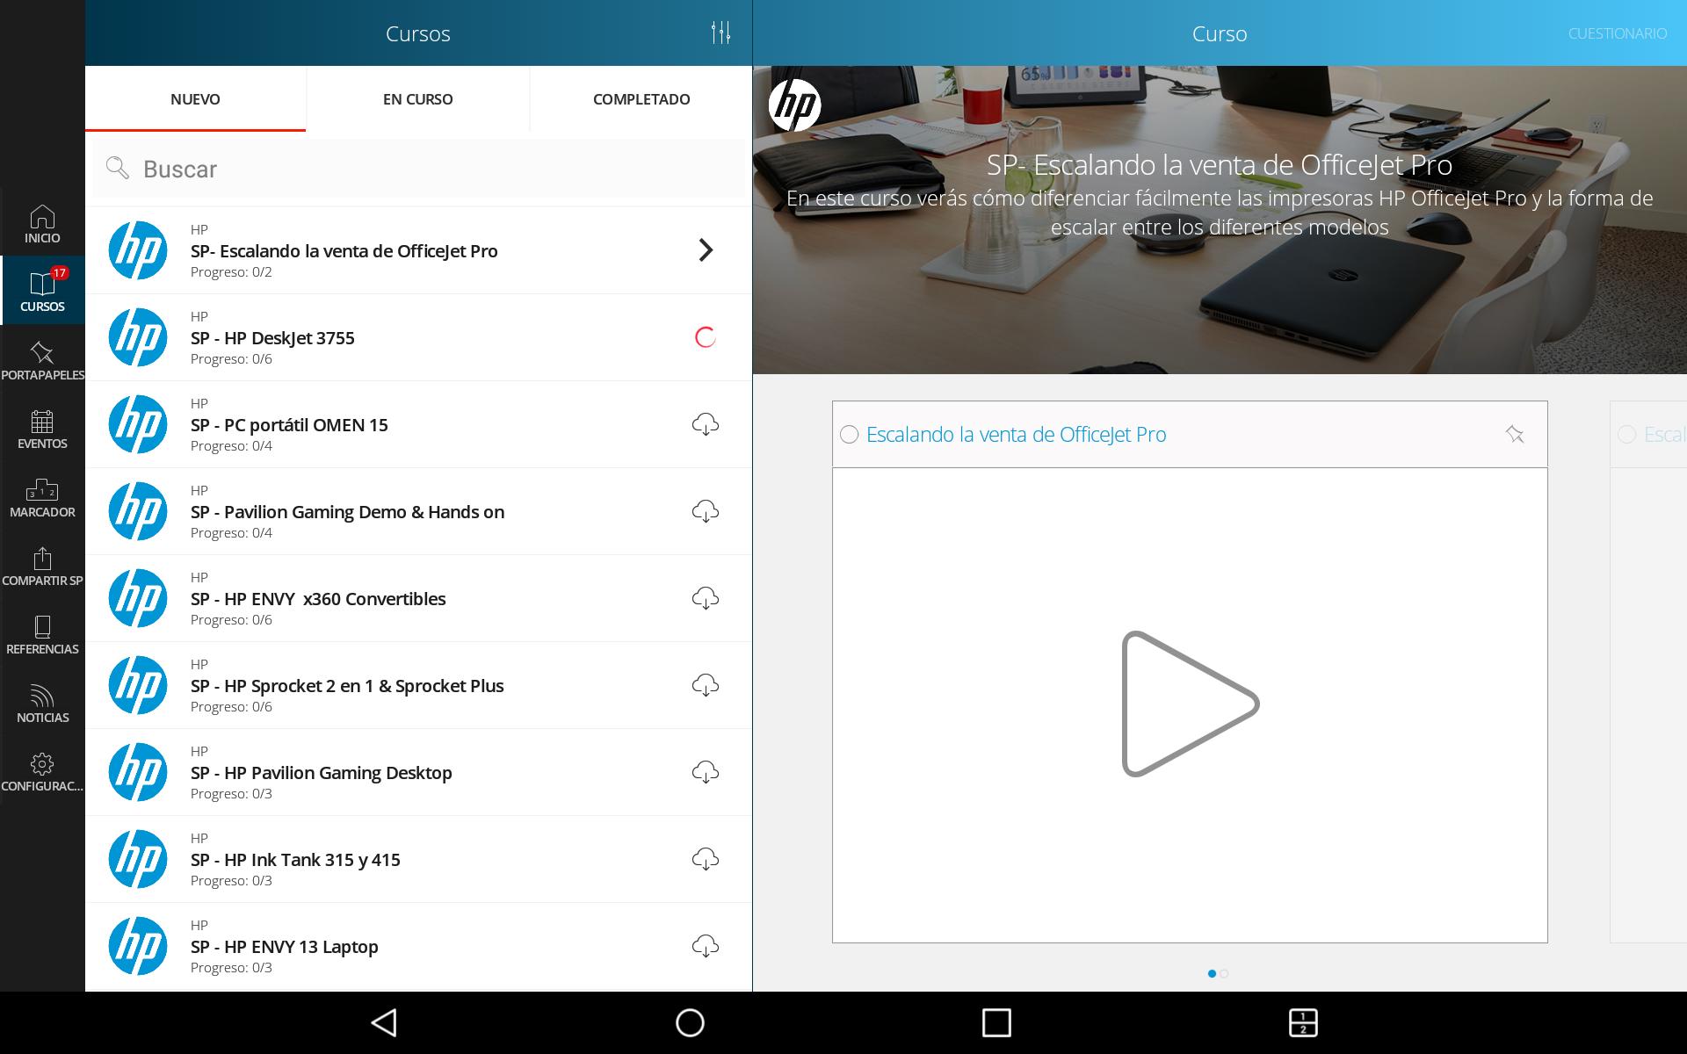The image size is (1687, 1054).
Task: Download HP Ink Tank 315 y 415 course
Action: coord(706,859)
